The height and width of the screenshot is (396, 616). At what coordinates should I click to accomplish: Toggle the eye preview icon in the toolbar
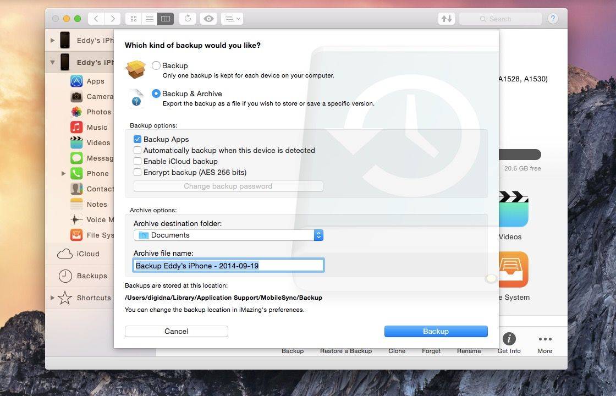coord(208,19)
